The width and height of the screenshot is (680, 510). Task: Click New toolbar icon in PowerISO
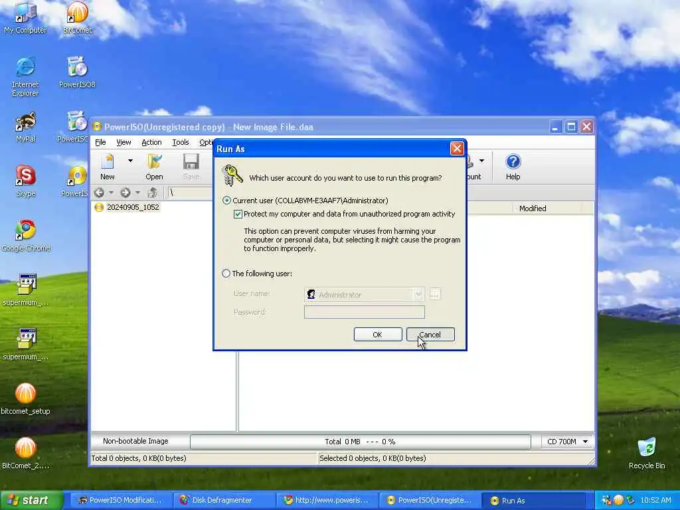click(108, 167)
